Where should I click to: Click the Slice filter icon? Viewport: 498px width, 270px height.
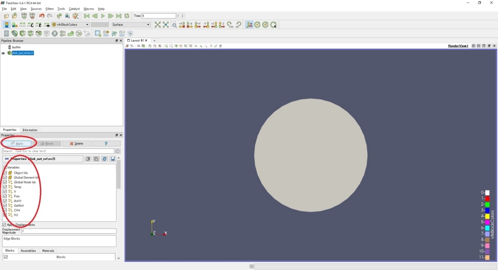tap(31, 34)
